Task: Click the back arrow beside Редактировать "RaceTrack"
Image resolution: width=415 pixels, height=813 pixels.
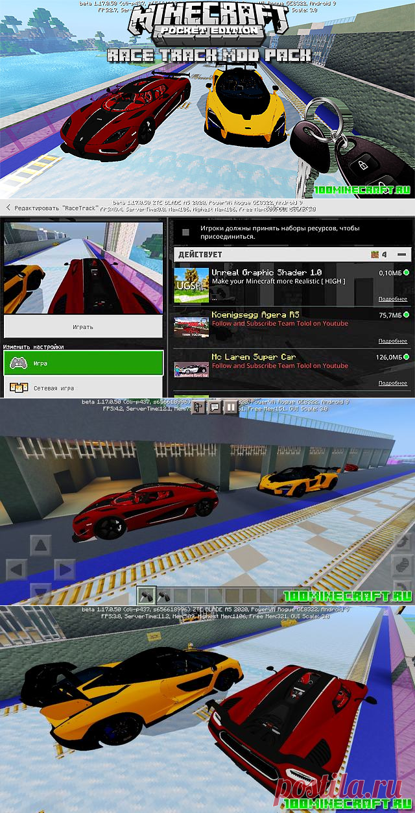Action: [x=8, y=208]
